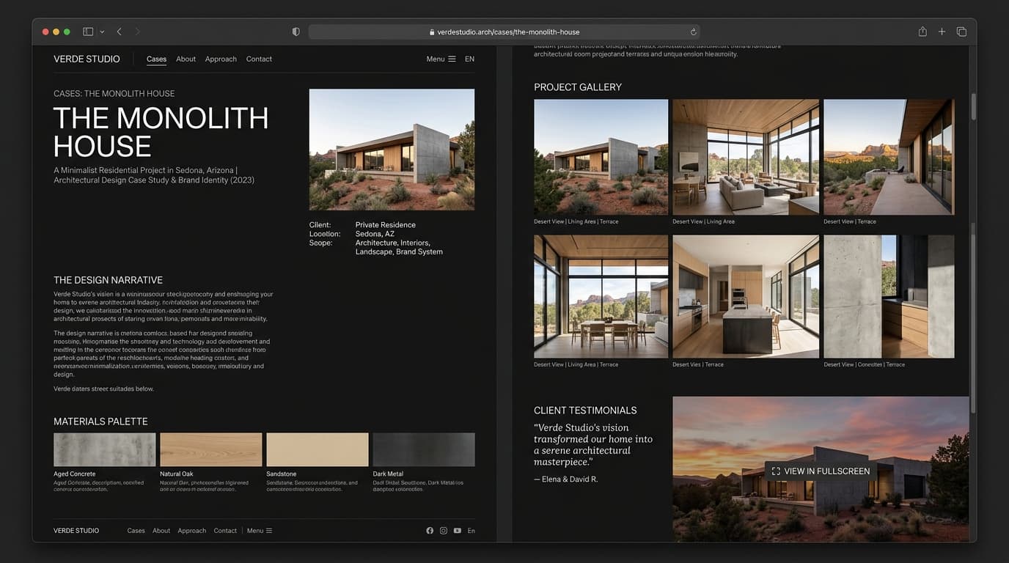1009x563 pixels.
Task: Go to Approach in the header navigation
Action: (221, 59)
